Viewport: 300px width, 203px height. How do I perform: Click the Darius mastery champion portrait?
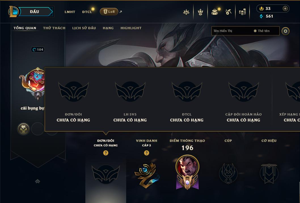(x=187, y=167)
